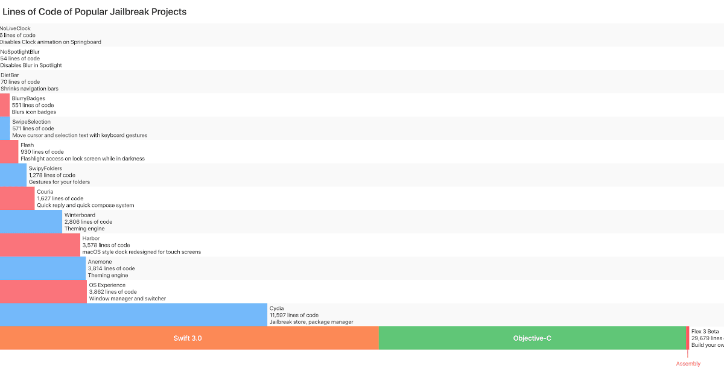Select the Harbor project label

[x=91, y=238]
